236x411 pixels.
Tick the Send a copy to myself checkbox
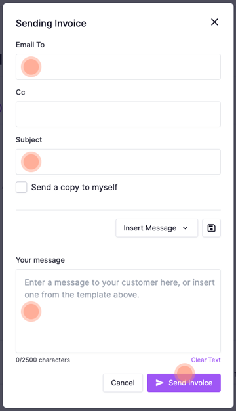click(x=22, y=187)
